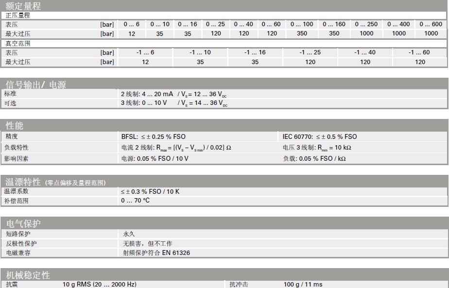Click the -1 ... 40 vacuum range cell
The image size is (449, 288).
tap(365, 52)
